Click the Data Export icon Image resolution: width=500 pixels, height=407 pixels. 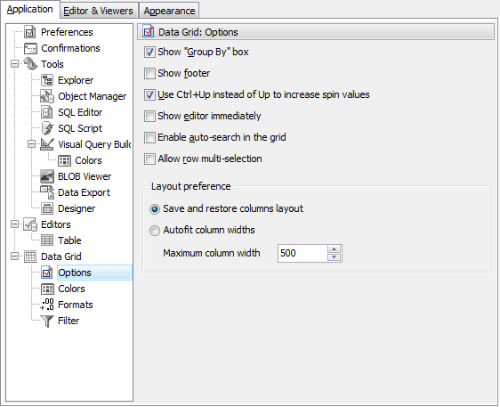47,192
